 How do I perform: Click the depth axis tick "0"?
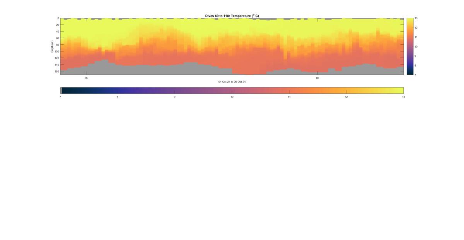(x=58, y=18)
